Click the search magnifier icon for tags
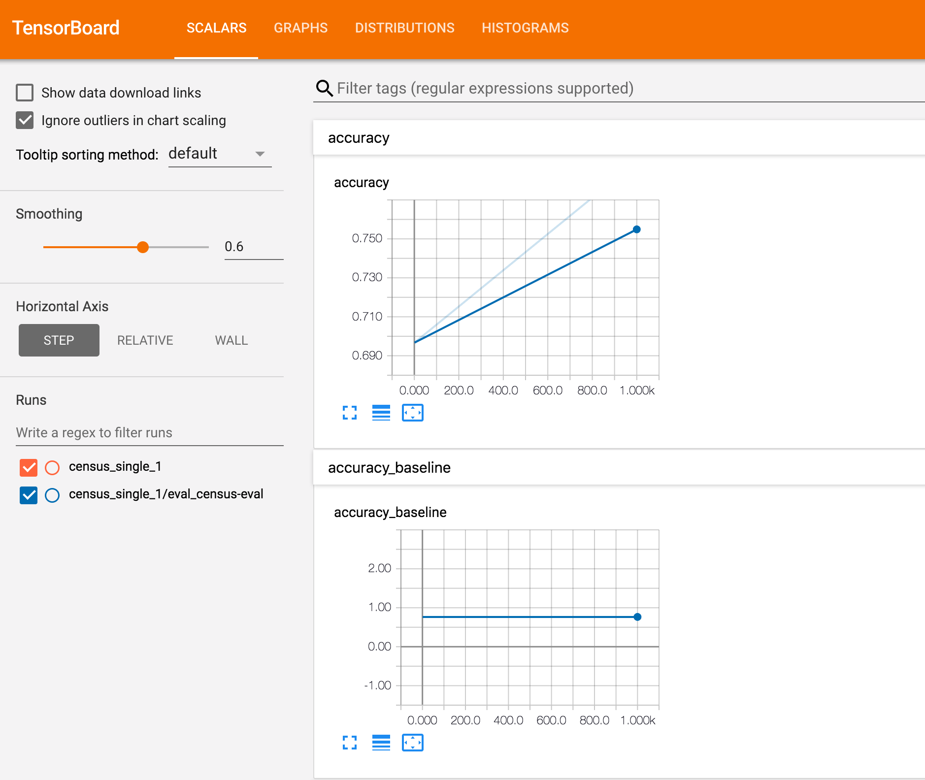This screenshot has height=780, width=925. point(324,88)
